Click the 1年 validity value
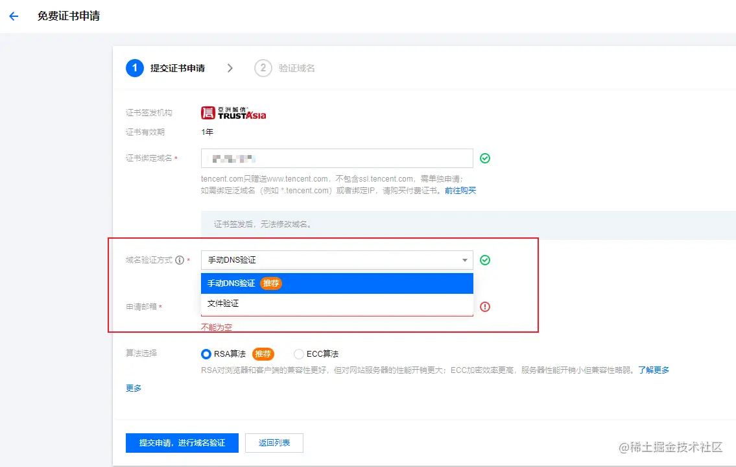 pos(207,132)
